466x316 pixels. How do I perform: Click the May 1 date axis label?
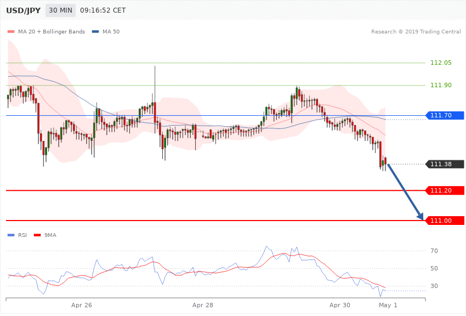(388, 305)
